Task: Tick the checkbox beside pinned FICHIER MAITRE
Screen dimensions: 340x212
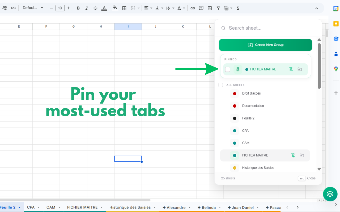Action: pyautogui.click(x=227, y=69)
